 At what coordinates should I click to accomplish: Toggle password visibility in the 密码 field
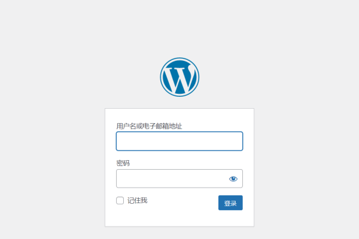click(233, 179)
